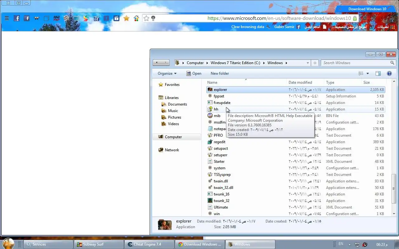This screenshot has width=399, height=249.
Task: Sort by Type column
Action: (x=343, y=82)
